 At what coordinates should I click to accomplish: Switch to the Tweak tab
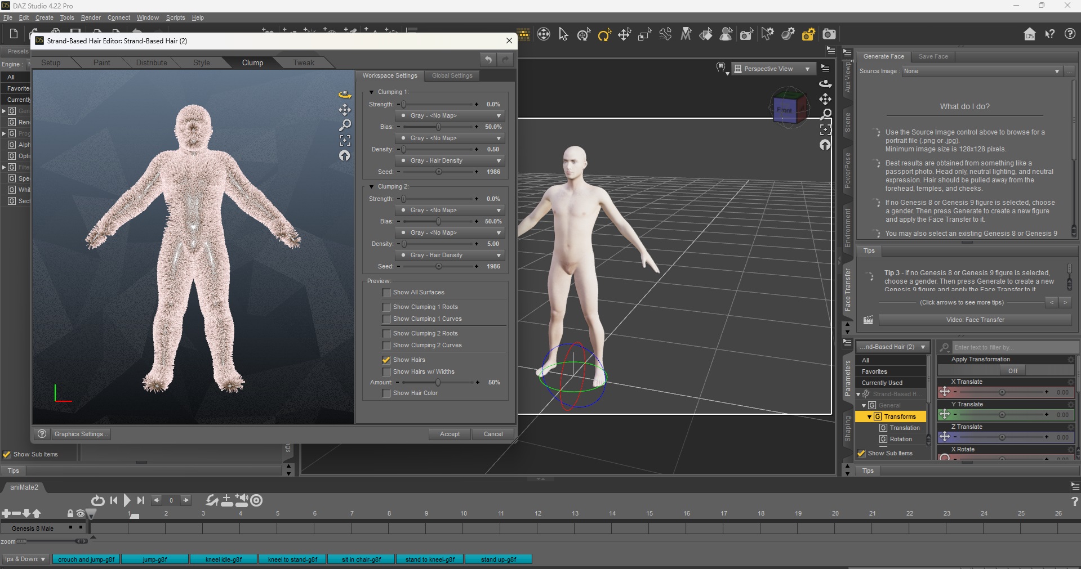point(303,62)
